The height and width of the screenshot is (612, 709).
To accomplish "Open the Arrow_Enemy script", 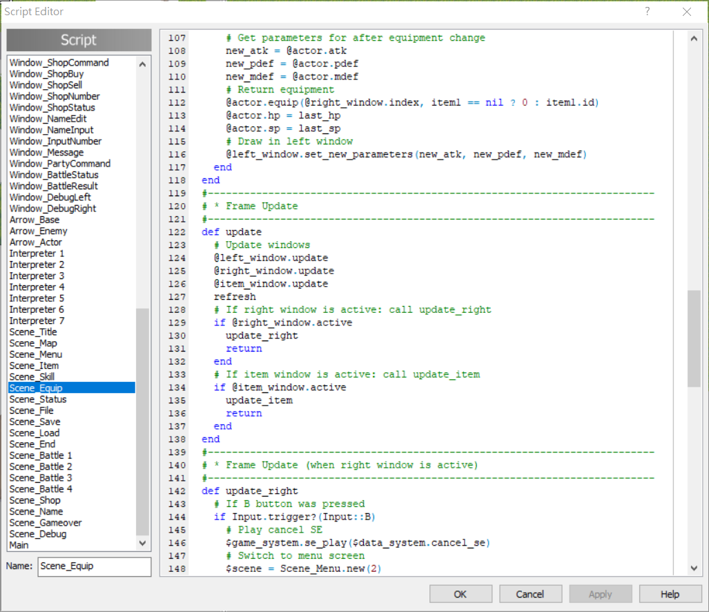I will [39, 231].
